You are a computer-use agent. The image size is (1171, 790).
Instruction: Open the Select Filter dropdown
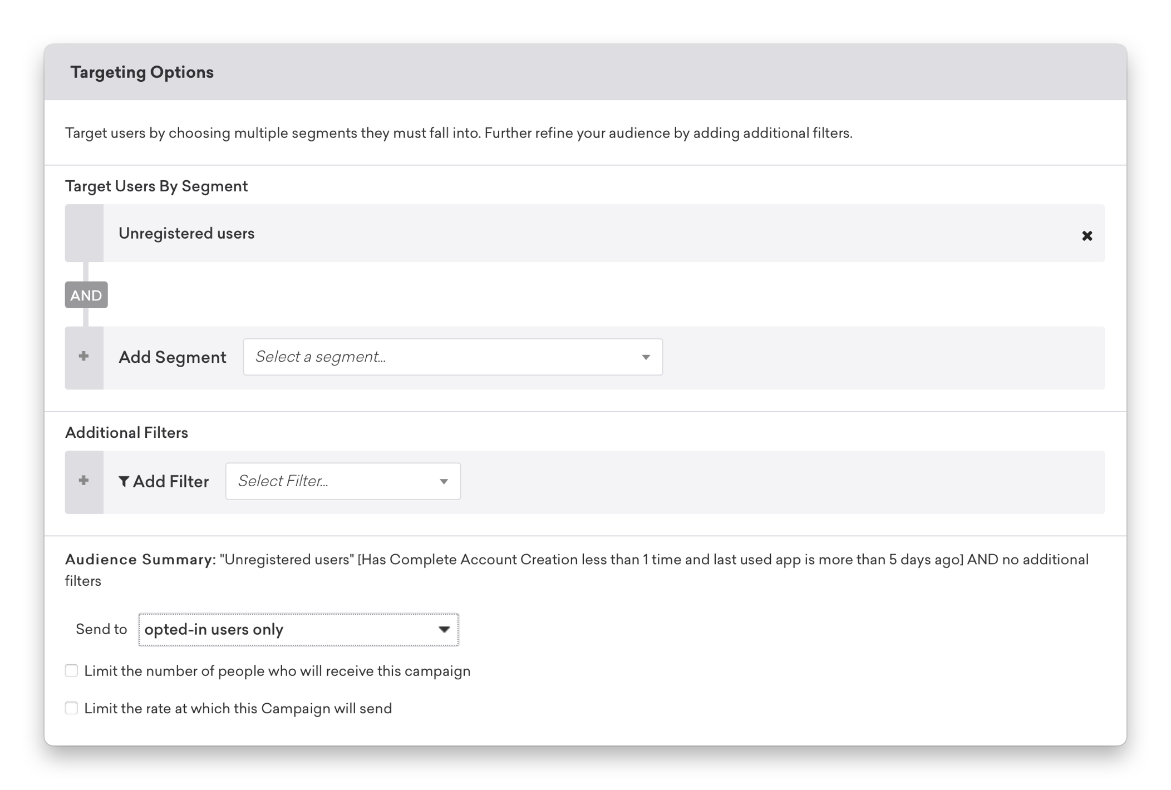pos(343,481)
